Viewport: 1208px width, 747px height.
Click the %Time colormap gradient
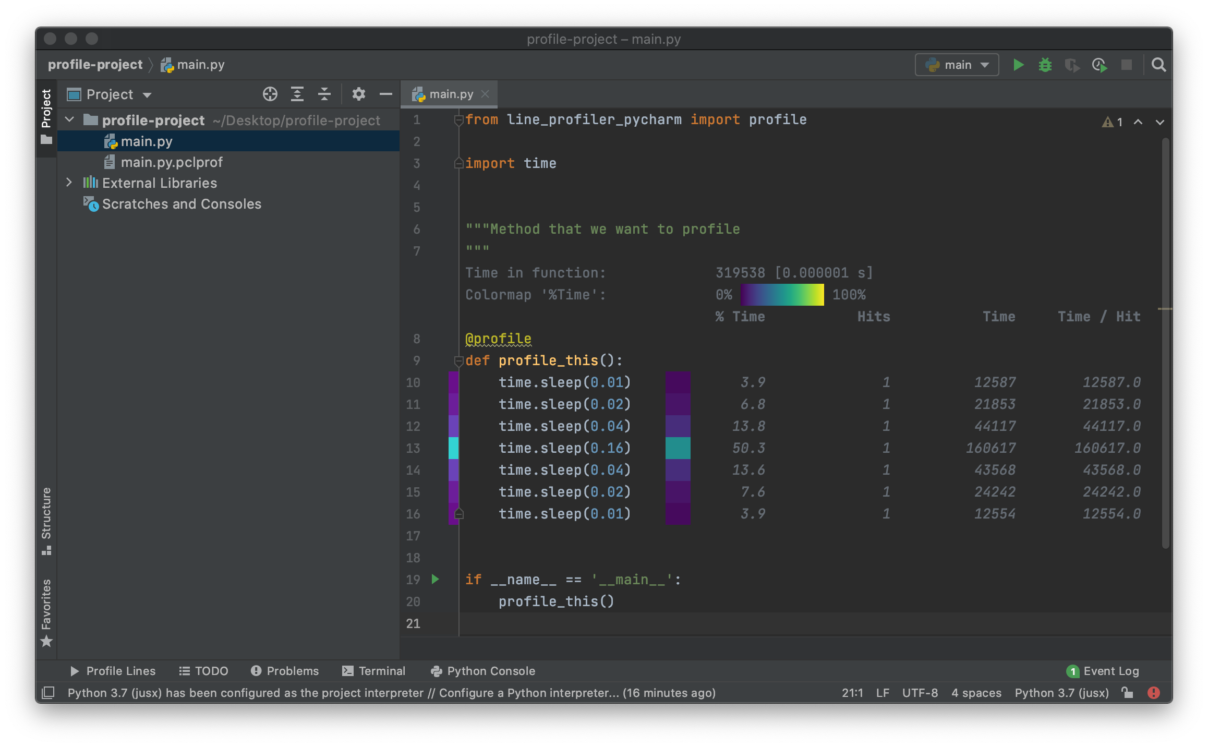781,294
